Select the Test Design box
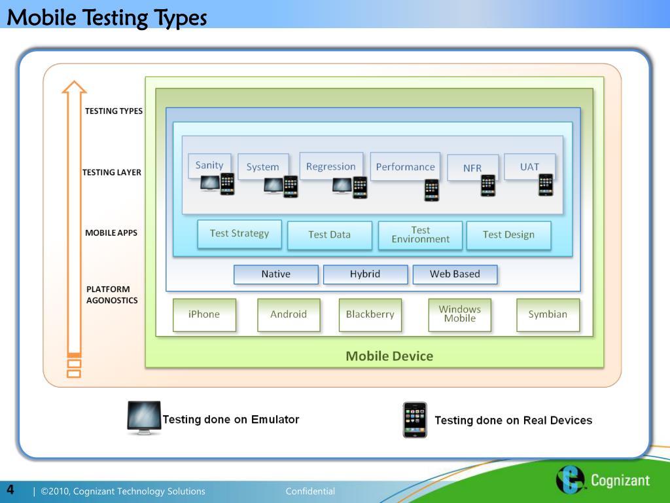The image size is (670, 503). click(x=508, y=235)
